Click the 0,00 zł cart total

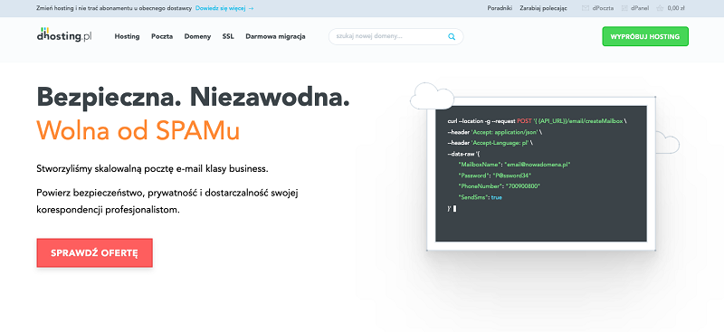tap(676, 8)
